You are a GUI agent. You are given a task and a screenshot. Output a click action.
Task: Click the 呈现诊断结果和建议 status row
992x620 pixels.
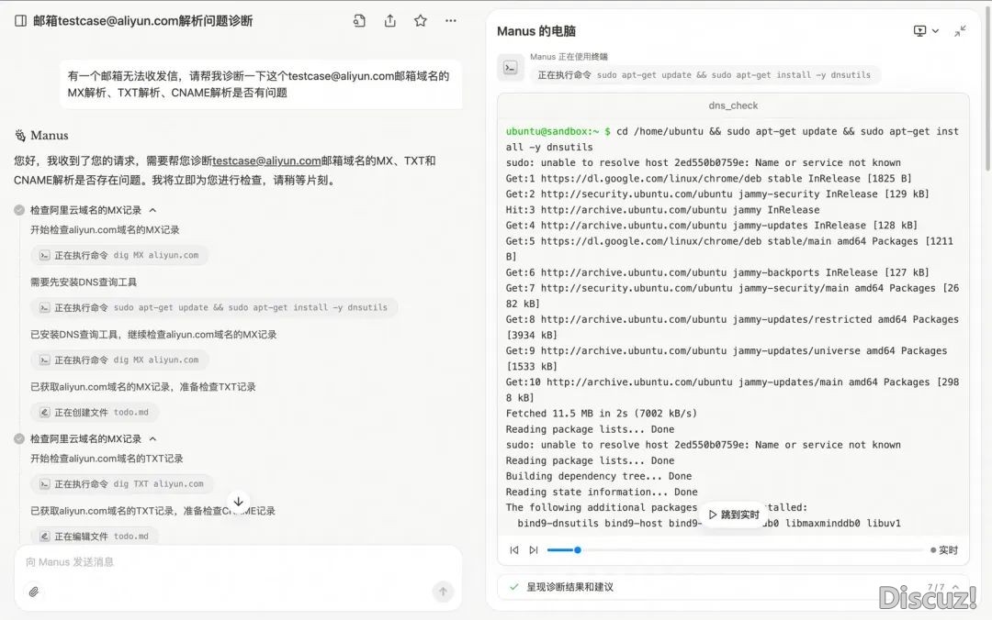[733, 587]
